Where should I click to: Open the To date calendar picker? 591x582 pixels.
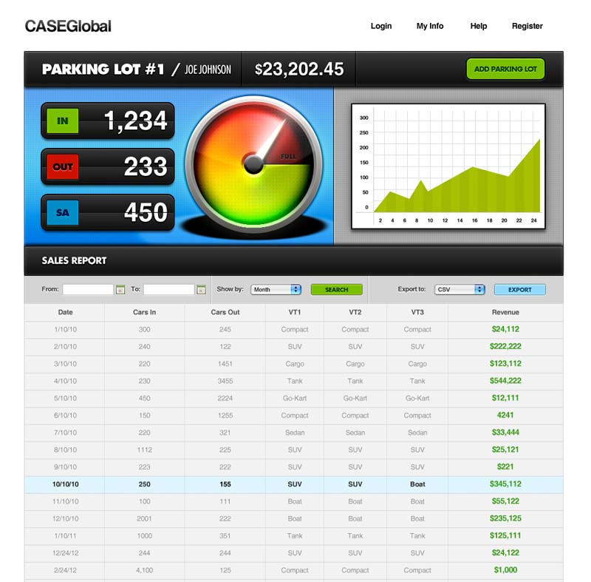pos(201,290)
